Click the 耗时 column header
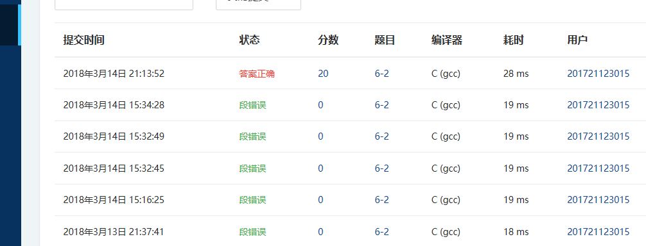 pos(513,40)
